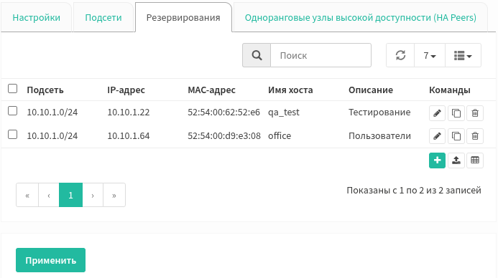The image size is (498, 278).
Task: Click the table/export icon below the commands
Action: [x=475, y=160]
